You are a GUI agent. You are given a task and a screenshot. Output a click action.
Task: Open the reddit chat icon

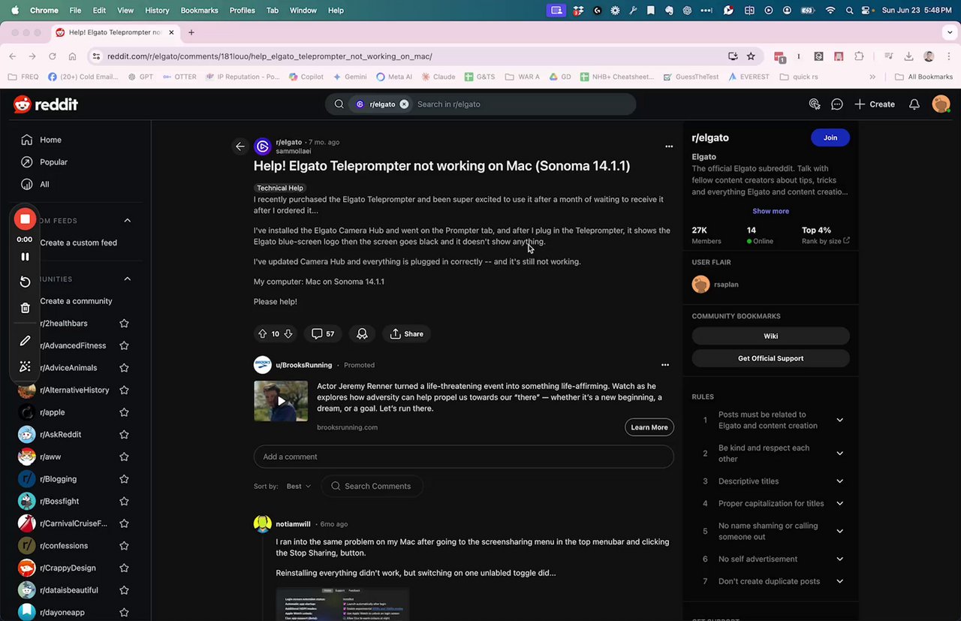837,104
